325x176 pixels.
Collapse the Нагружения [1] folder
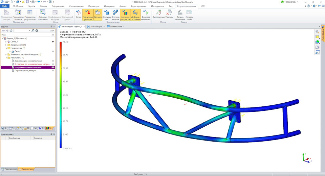pos(6,48)
